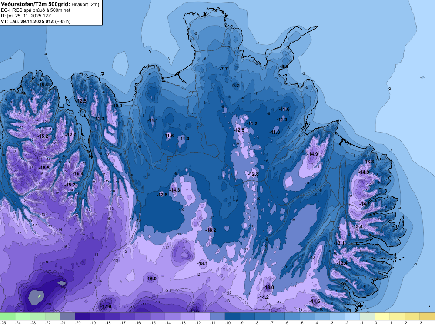Click the -7.7 temperature label on the map

(x=223, y=69)
